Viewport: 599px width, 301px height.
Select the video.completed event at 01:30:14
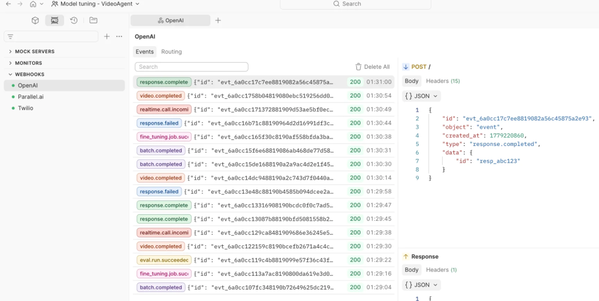click(264, 178)
